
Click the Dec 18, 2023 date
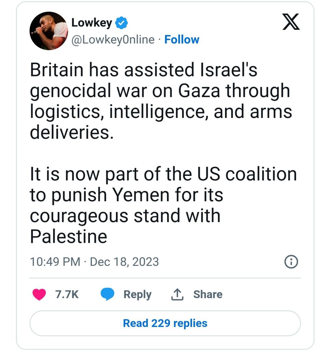(x=124, y=262)
